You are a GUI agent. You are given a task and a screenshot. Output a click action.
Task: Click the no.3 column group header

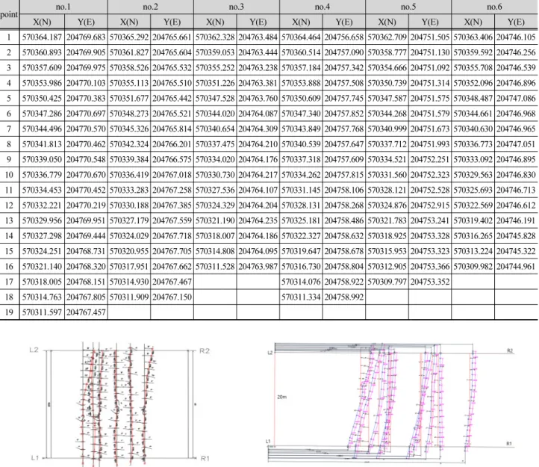click(x=237, y=7)
